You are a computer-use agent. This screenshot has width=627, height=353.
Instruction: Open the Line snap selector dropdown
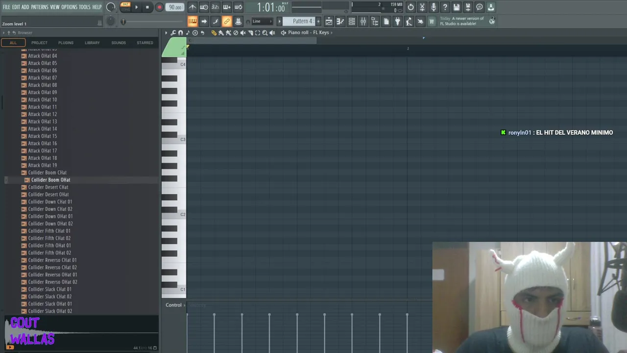(x=262, y=21)
